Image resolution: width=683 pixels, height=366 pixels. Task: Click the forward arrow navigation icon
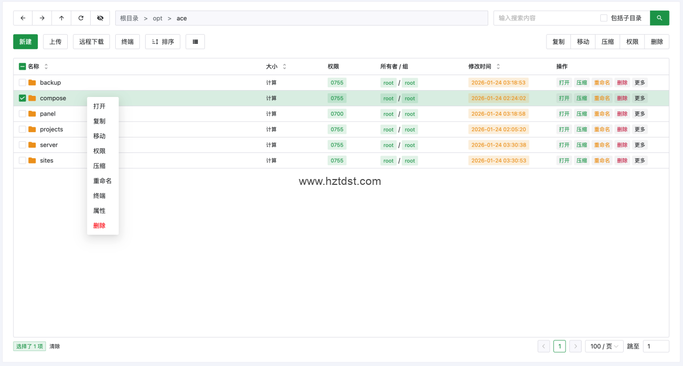click(42, 18)
